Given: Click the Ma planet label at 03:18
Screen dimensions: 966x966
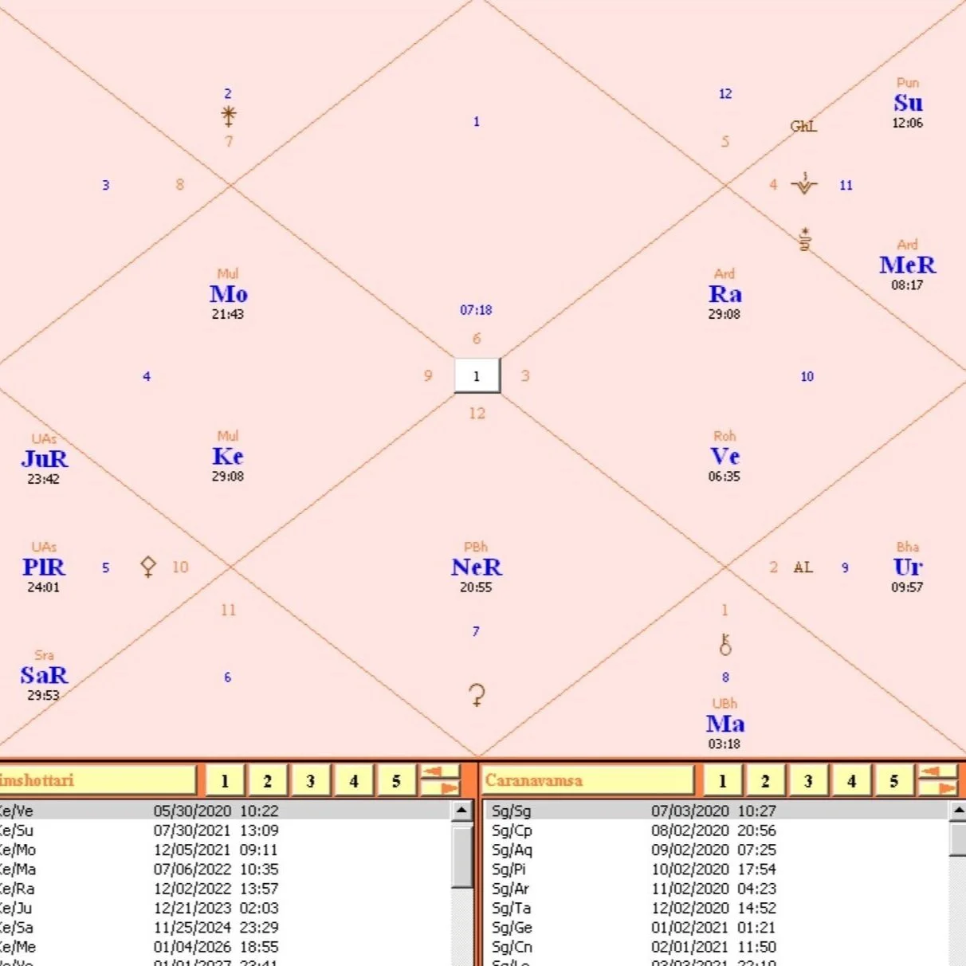Looking at the screenshot, I should pyautogui.click(x=725, y=724).
